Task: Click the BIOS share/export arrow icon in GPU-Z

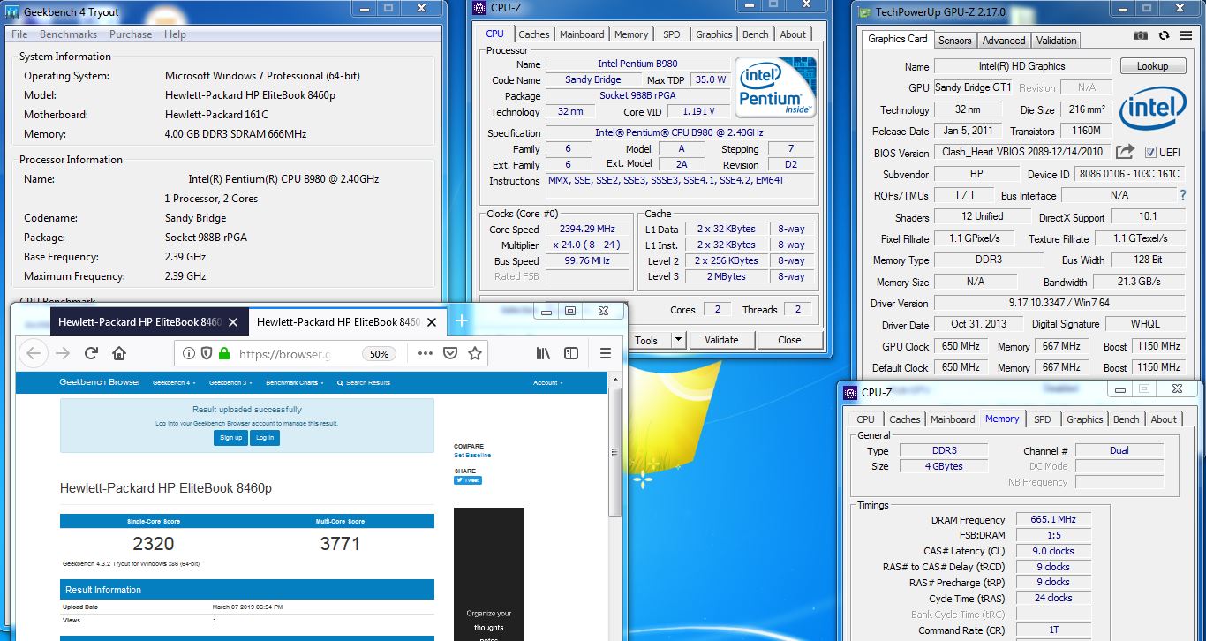Action: (x=1125, y=152)
